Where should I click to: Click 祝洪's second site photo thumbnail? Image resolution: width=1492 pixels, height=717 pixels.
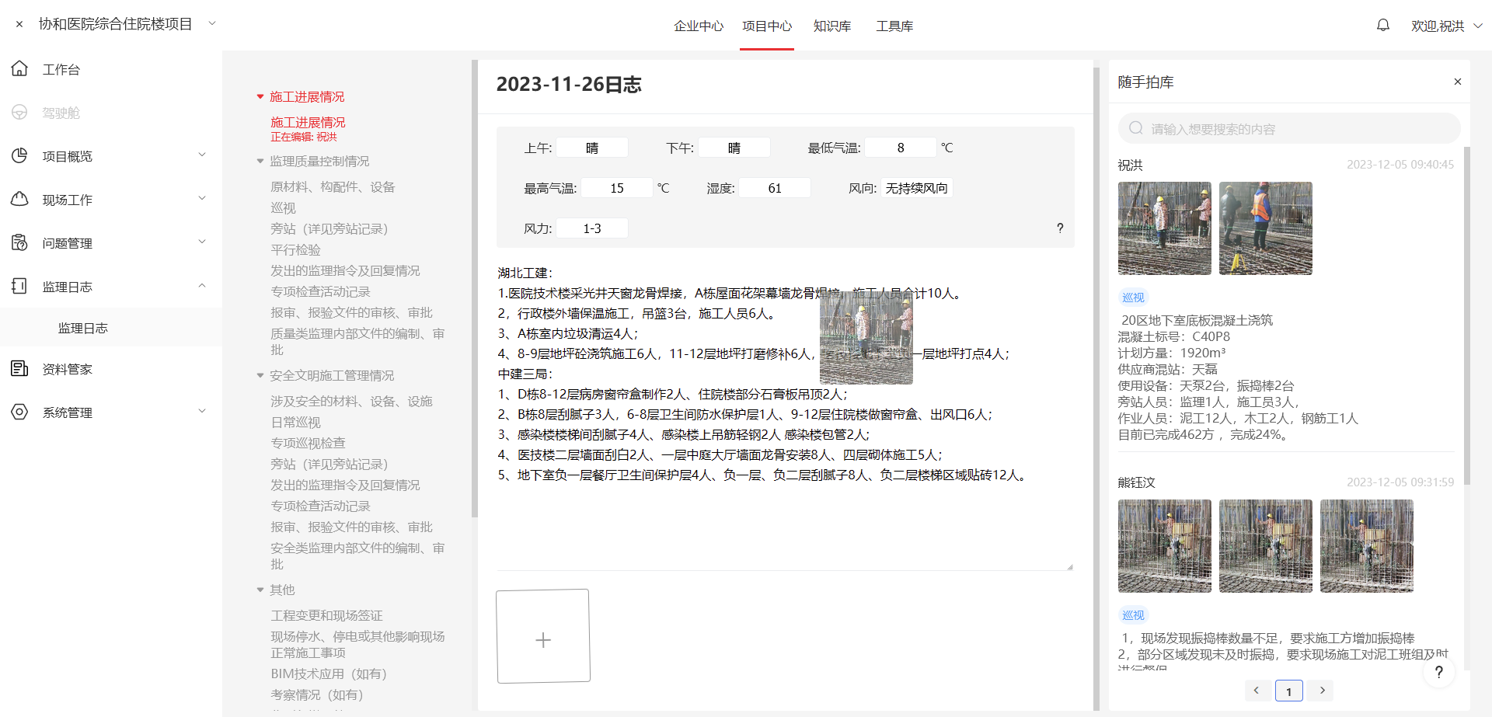coord(1265,228)
